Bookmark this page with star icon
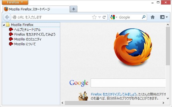172x107 pixels. 94,17
